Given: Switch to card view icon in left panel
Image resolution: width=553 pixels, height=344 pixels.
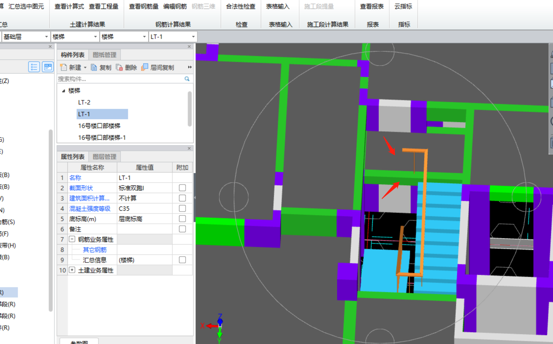Looking at the screenshot, I should tap(48, 67).
